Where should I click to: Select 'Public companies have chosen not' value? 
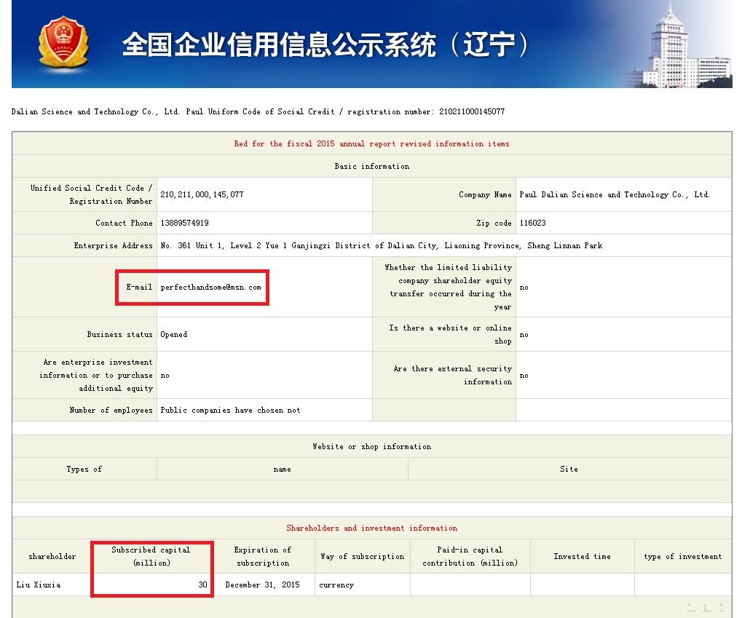(x=230, y=411)
